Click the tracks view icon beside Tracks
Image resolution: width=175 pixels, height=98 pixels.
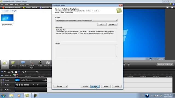[2, 76]
